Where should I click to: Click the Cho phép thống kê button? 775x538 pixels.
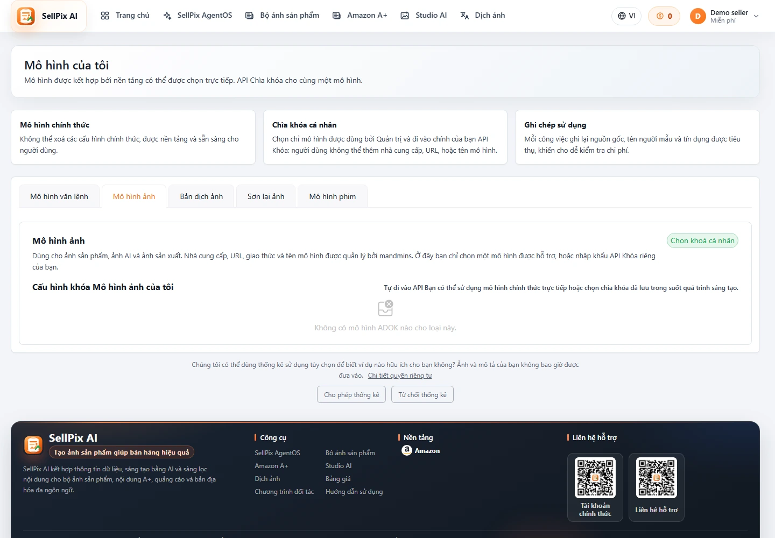[x=351, y=394]
